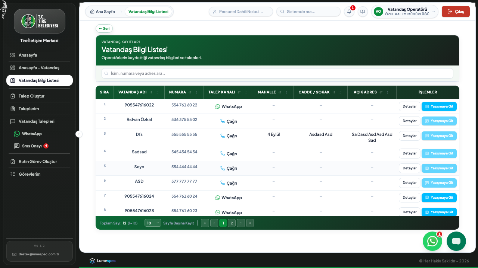Click the Geri back button
The width and height of the screenshot is (478, 268).
(x=104, y=28)
